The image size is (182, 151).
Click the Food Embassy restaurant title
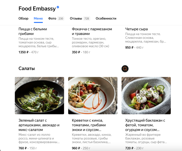point(37,9)
